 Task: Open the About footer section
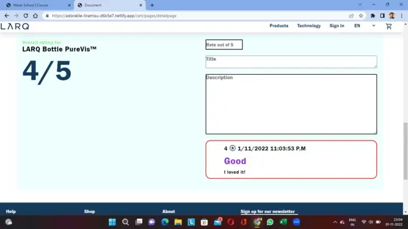169,211
